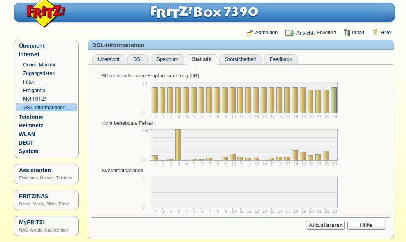Open the Spektrum tab

167,59
